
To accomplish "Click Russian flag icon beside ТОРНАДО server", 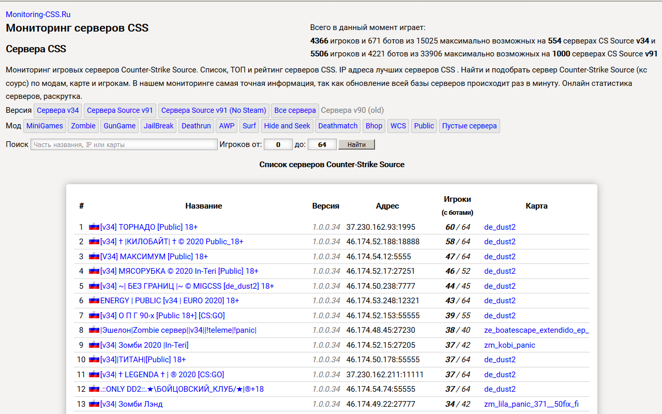I will coord(94,227).
